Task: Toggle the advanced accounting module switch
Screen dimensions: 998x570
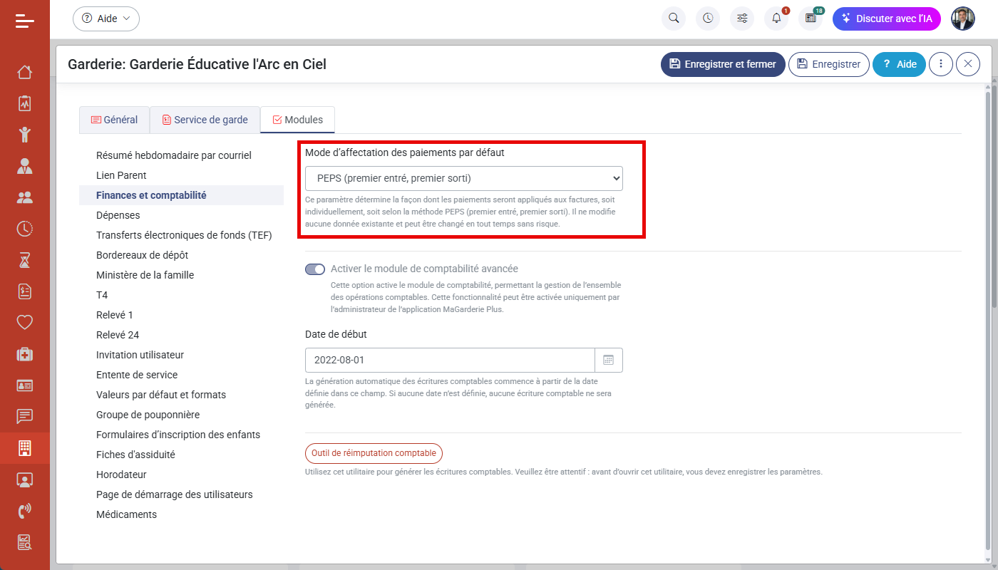Action: [x=314, y=269]
